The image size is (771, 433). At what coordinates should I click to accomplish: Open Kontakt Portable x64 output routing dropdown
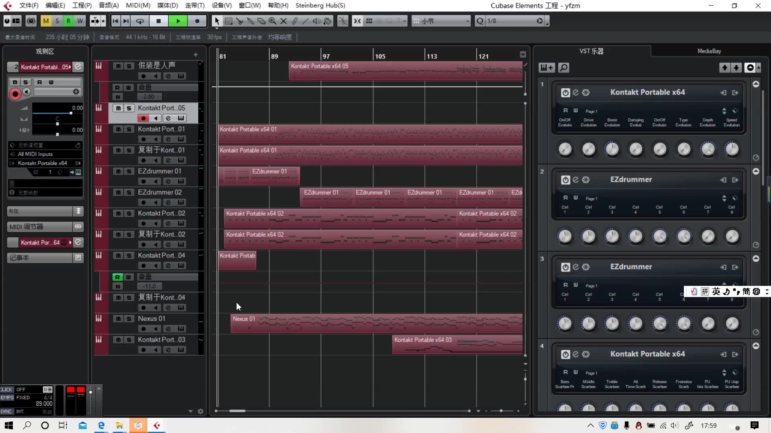coord(45,163)
